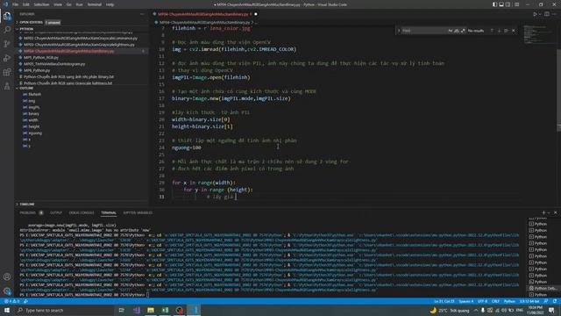This screenshot has height=316, width=561.
Task: Click the line and column status entry
Action: pyautogui.click(x=444, y=301)
